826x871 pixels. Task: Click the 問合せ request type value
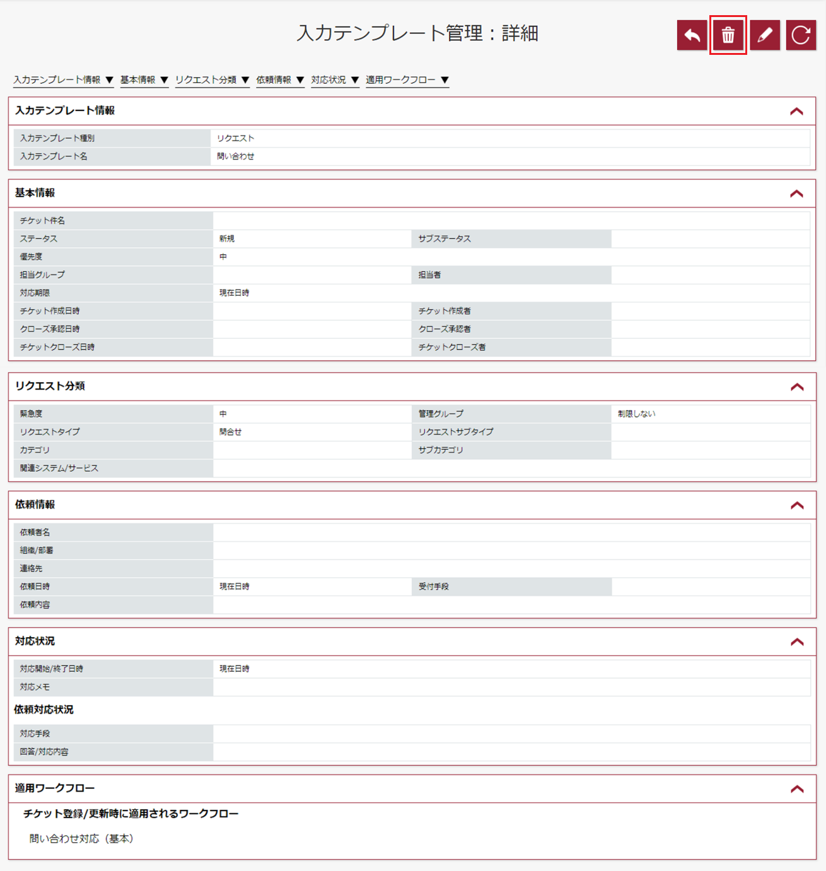pyautogui.click(x=230, y=432)
